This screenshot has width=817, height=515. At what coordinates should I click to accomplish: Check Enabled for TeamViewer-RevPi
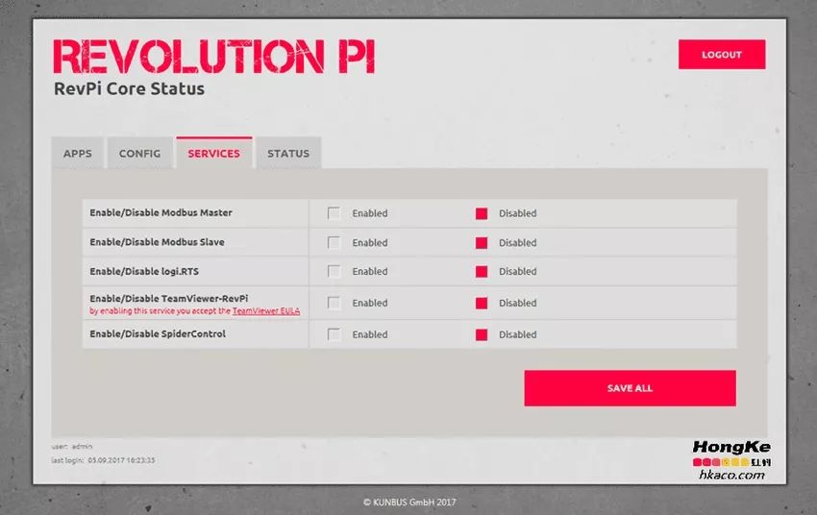(x=334, y=303)
